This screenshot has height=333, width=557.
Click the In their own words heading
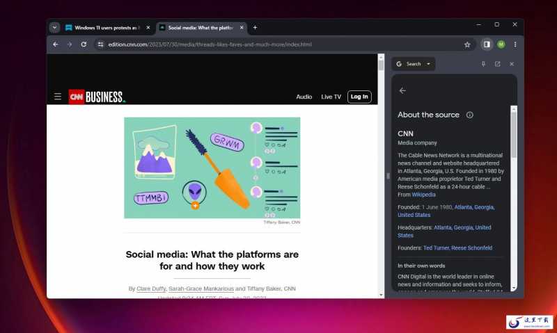[x=421, y=266]
